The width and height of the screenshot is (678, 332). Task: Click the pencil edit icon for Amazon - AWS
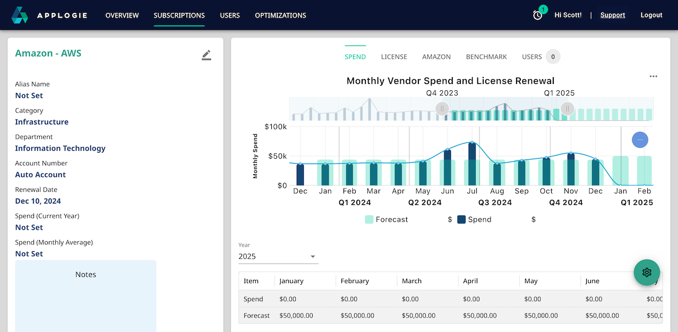[207, 55]
